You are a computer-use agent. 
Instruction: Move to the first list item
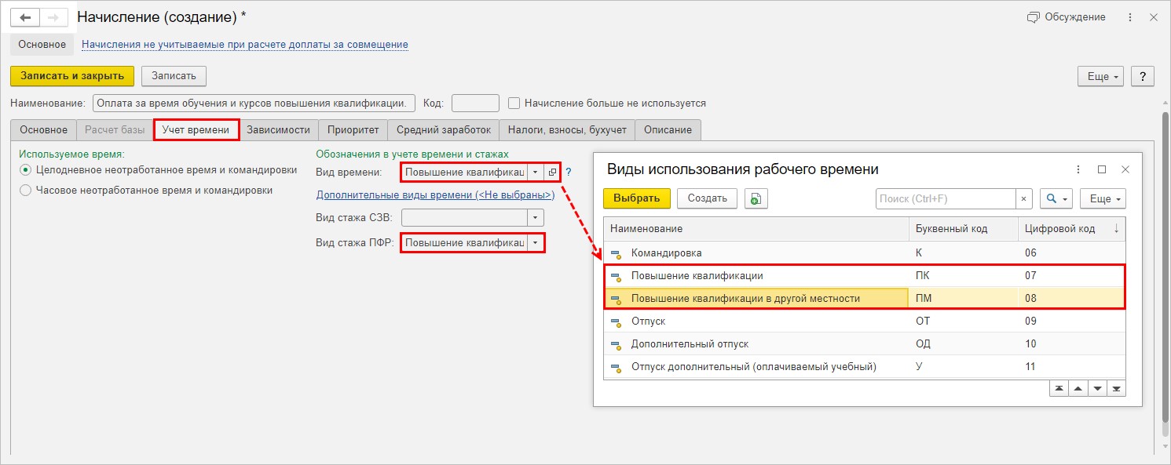pos(1059,388)
